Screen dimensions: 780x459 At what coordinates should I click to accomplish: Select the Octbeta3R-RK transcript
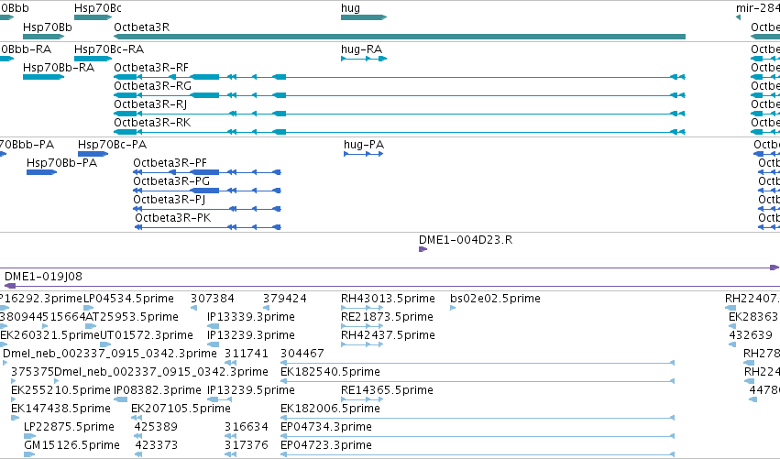400,132
